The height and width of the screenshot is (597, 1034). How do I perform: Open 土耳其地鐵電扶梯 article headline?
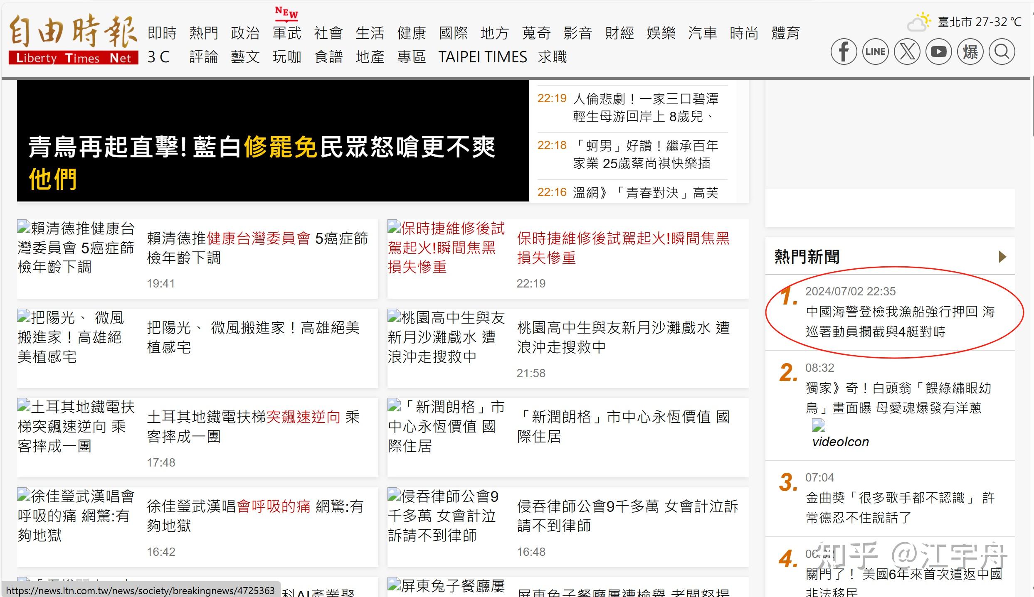253,427
